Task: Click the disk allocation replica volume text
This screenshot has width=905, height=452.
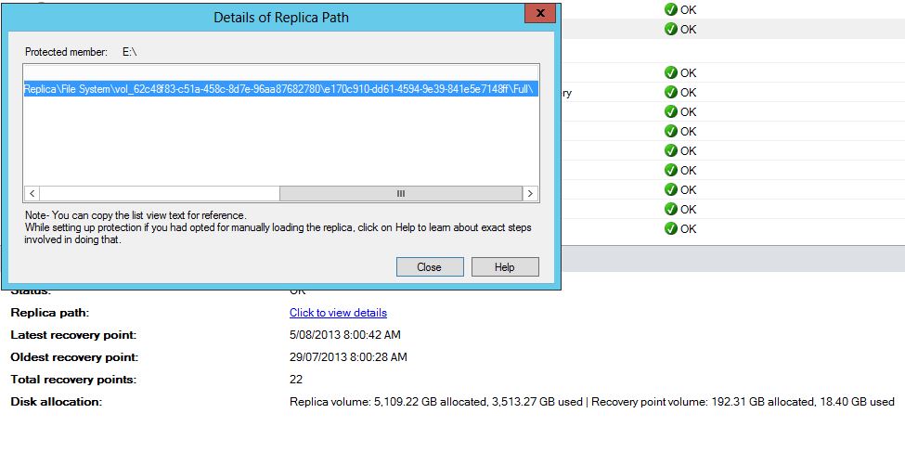Action: tap(436, 402)
